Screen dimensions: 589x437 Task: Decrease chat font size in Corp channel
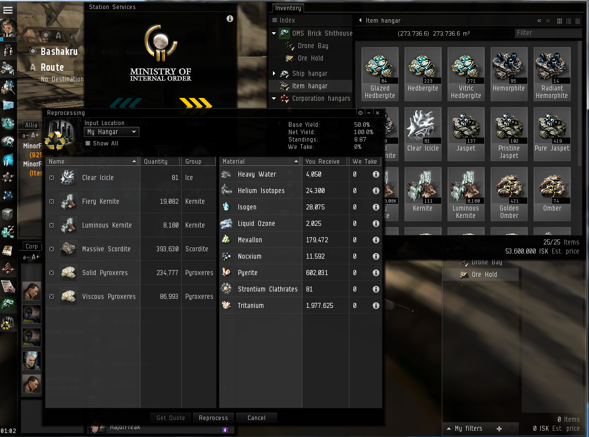pos(25,257)
